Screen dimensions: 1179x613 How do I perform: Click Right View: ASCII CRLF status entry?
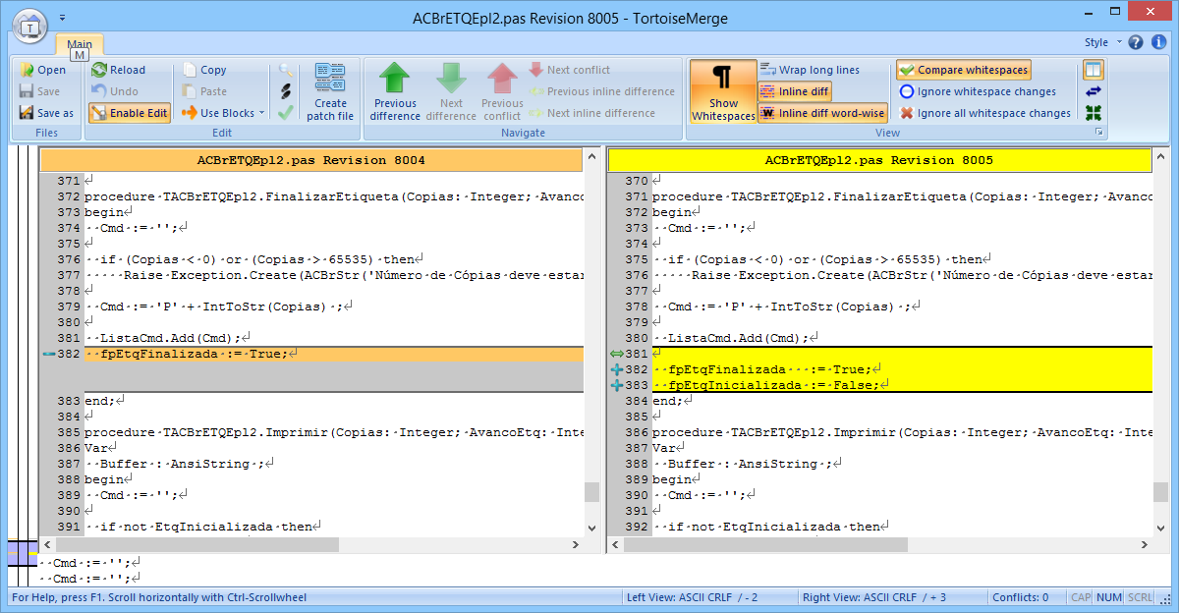pyautogui.click(x=874, y=597)
